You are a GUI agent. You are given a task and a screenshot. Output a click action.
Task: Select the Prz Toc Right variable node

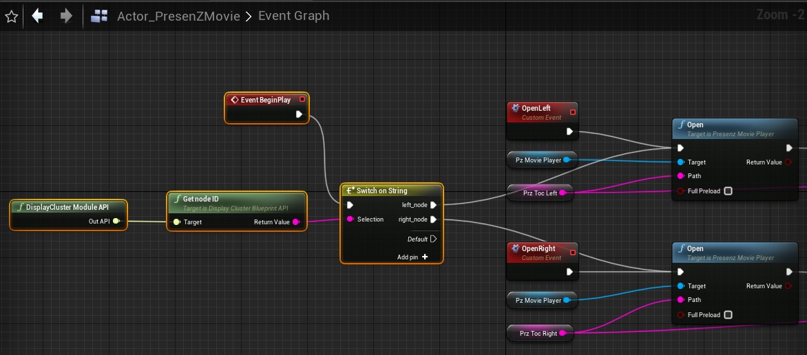pyautogui.click(x=540, y=334)
